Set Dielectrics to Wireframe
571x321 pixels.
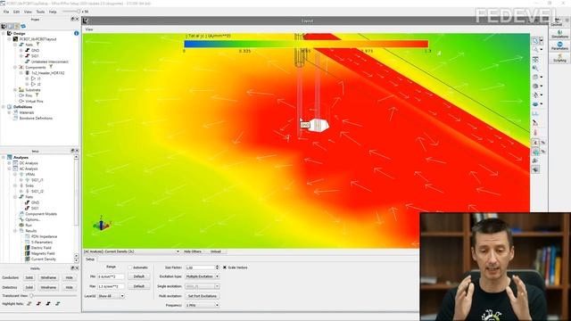48,287
